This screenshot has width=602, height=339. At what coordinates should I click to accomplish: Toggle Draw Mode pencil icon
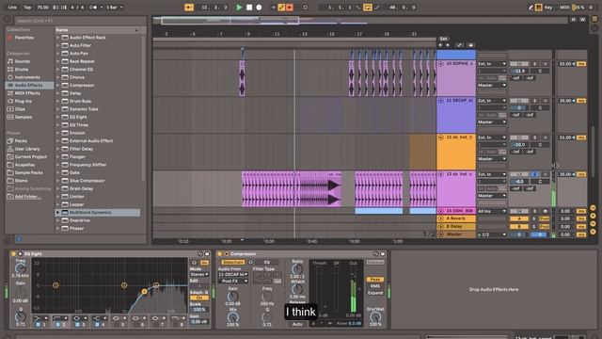(531, 8)
